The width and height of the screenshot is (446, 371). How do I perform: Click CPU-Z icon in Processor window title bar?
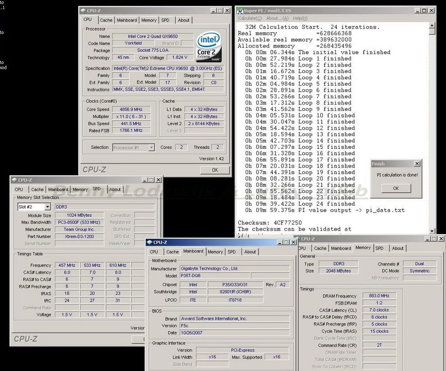(83, 10)
